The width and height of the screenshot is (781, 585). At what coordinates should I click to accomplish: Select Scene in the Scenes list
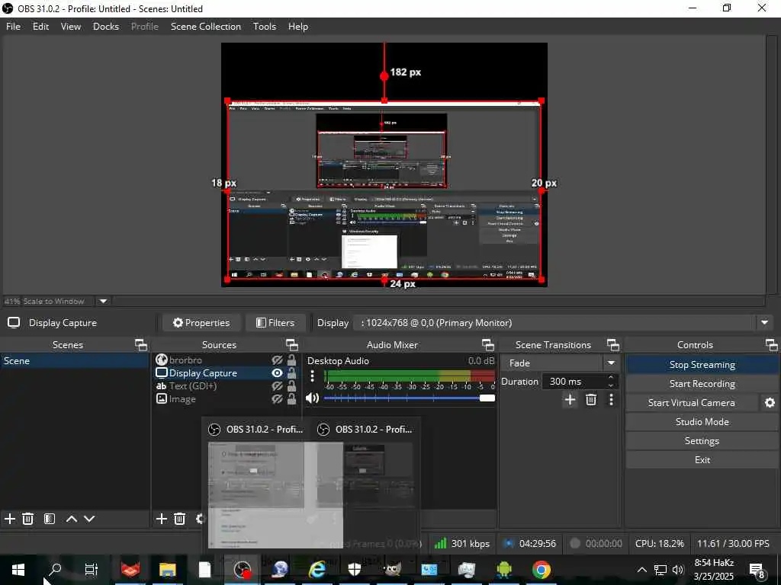tap(75, 360)
